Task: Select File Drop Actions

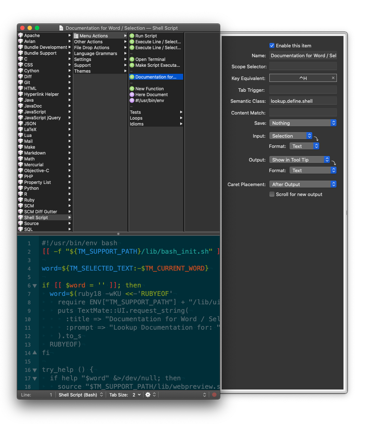Action: point(100,48)
